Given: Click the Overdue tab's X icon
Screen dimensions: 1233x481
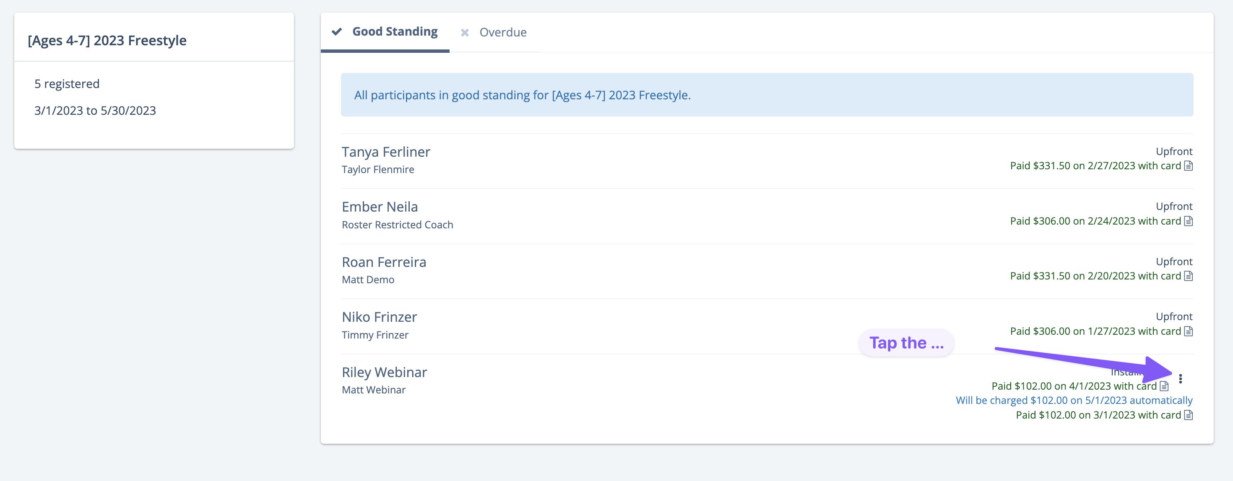Looking at the screenshot, I should tap(464, 33).
